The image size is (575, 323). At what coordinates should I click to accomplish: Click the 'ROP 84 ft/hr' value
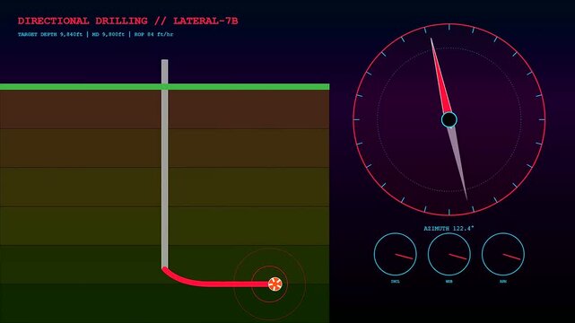point(153,34)
